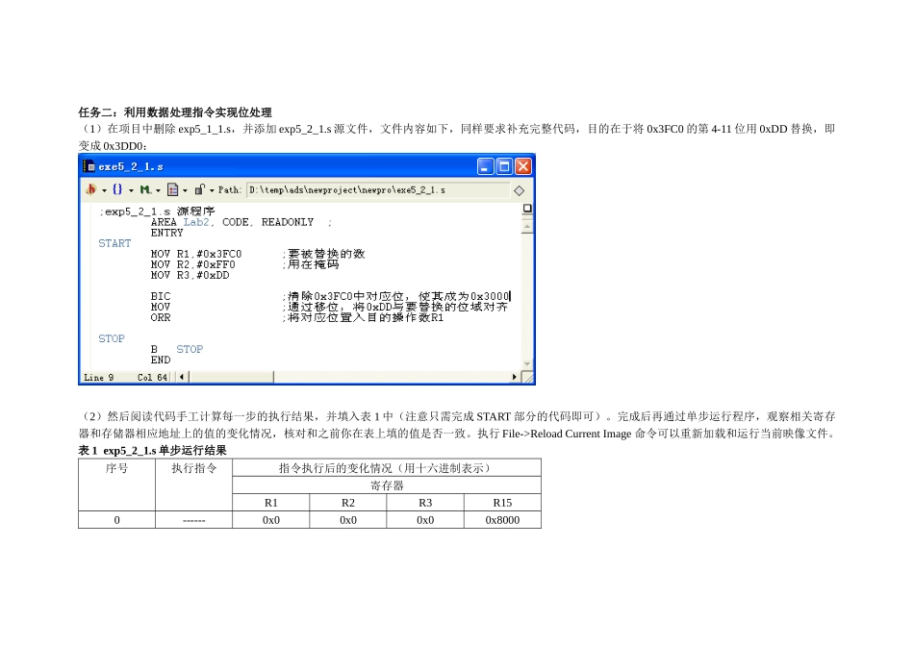Click the horizontal scrollbar left arrow
The image size is (914, 646).
[182, 377]
